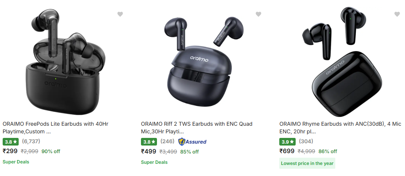Wishlist the ORAIMO FreePods Lite earbuds
The height and width of the screenshot is (176, 405).
tap(120, 14)
